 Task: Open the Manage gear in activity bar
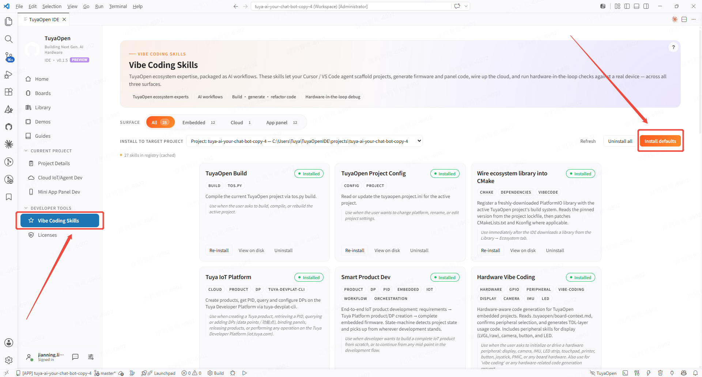point(9,360)
